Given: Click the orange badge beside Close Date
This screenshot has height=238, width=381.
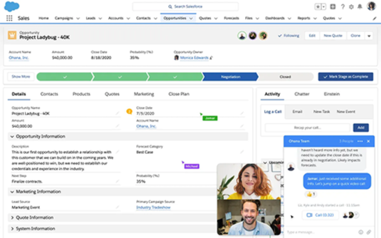Looking at the screenshot, I should 129,111.
